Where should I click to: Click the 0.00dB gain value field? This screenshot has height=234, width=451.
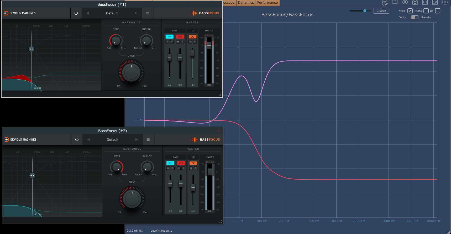381,11
